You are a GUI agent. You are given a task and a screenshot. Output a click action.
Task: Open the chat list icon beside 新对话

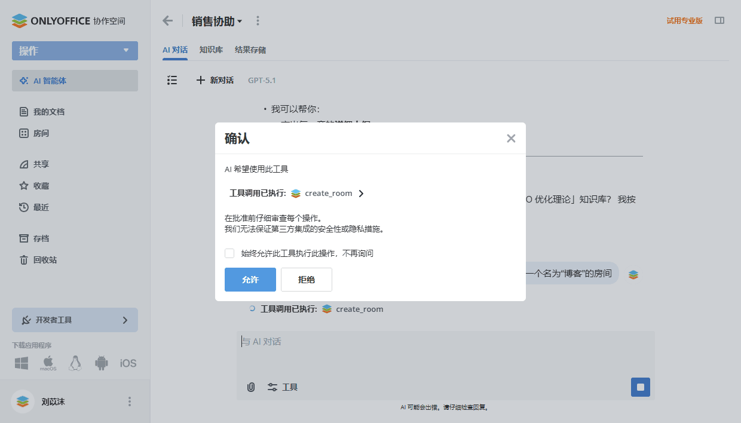172,80
